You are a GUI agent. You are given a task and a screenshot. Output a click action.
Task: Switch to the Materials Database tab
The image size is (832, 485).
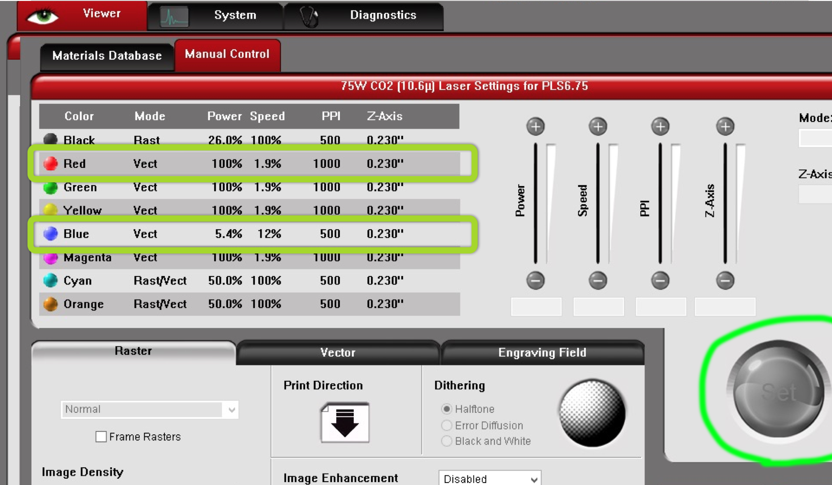[107, 56]
